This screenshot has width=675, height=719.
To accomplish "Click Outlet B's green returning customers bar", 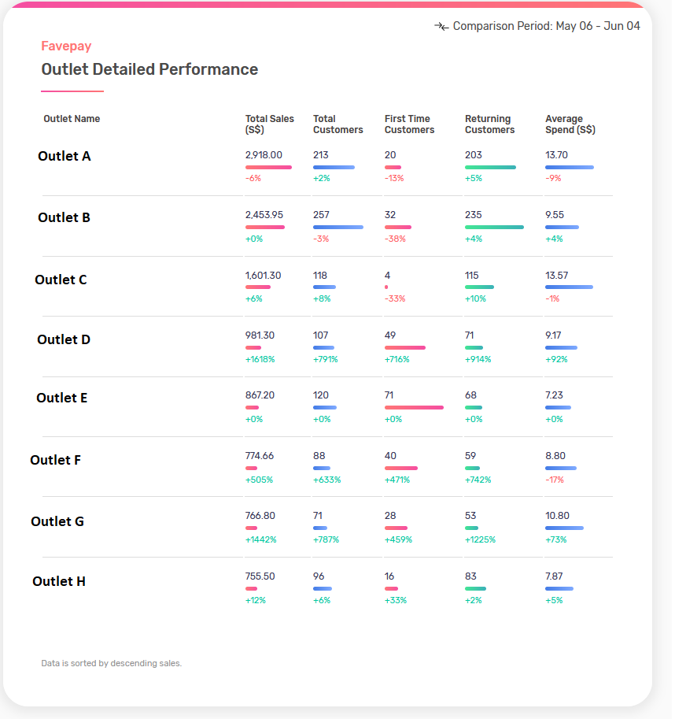I will coord(496,228).
